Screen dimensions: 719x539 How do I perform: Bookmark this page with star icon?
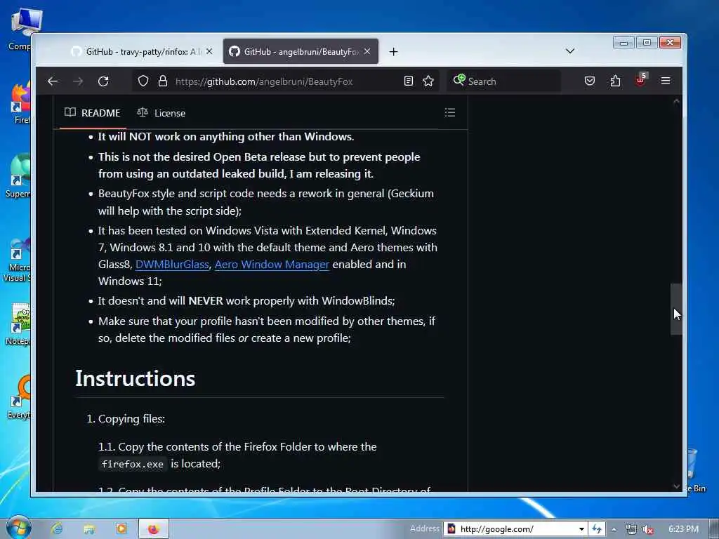coord(428,81)
